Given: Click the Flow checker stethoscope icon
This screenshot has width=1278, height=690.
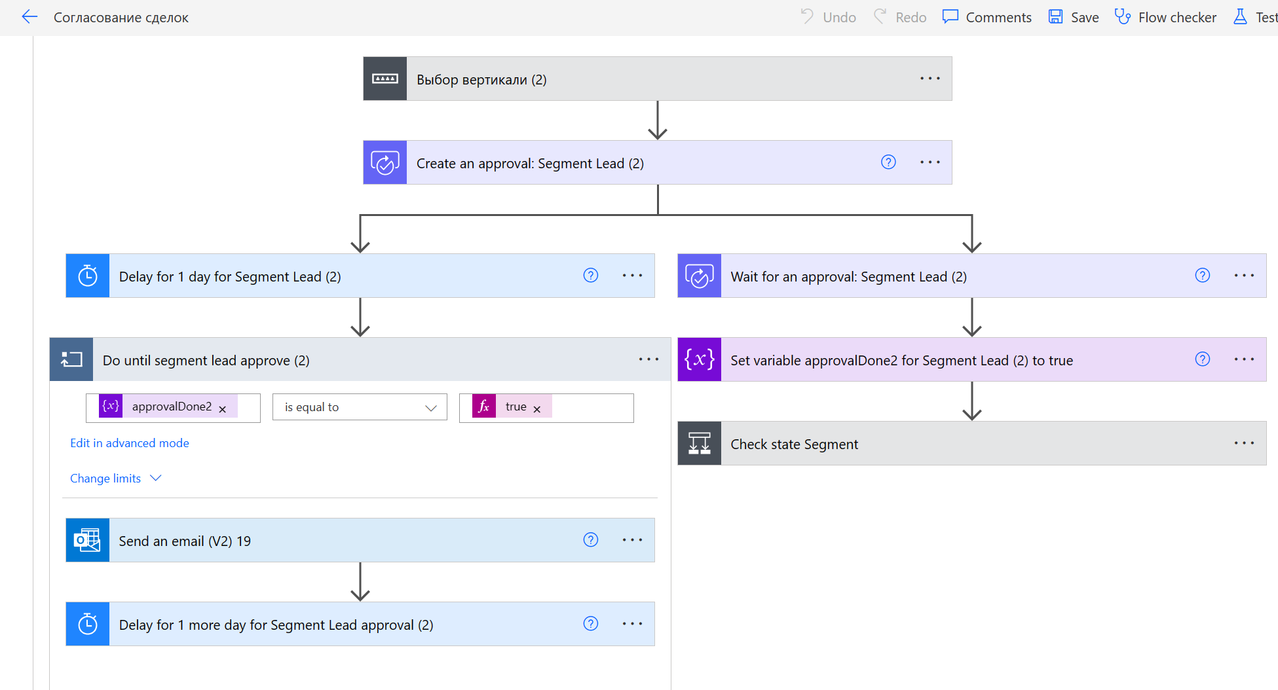Looking at the screenshot, I should 1122,17.
